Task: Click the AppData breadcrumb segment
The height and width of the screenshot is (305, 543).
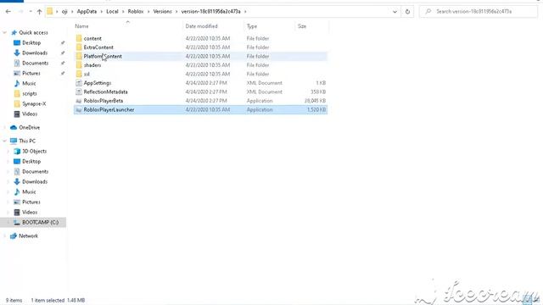Action: (x=87, y=11)
